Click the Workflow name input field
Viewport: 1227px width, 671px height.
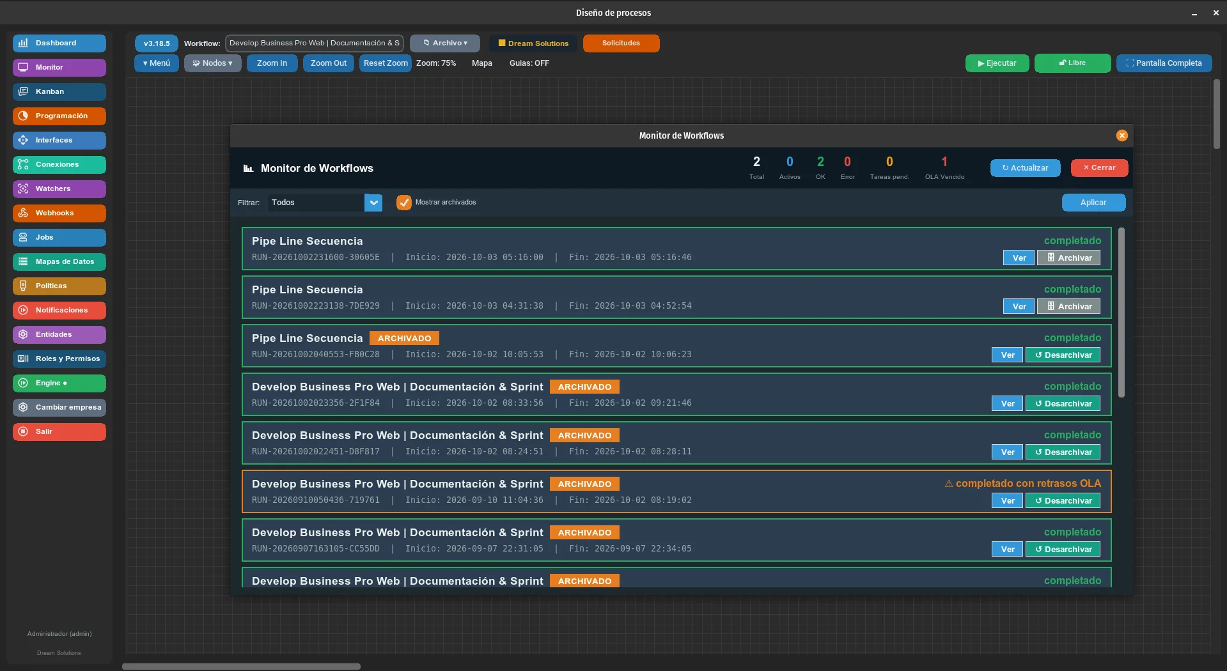click(x=314, y=43)
